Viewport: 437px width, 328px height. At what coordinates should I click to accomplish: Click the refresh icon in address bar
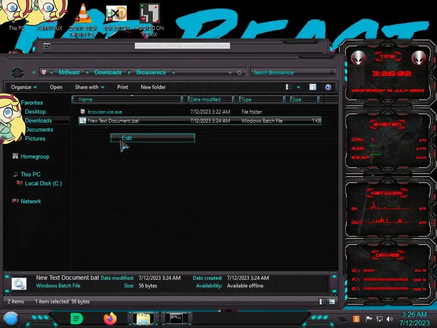tap(239, 73)
